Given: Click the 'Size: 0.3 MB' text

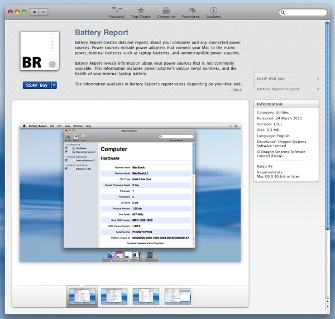Looking at the screenshot, I should 267,130.
